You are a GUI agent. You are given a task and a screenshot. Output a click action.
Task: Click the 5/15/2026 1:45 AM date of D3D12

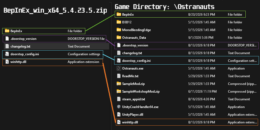coord(202,22)
